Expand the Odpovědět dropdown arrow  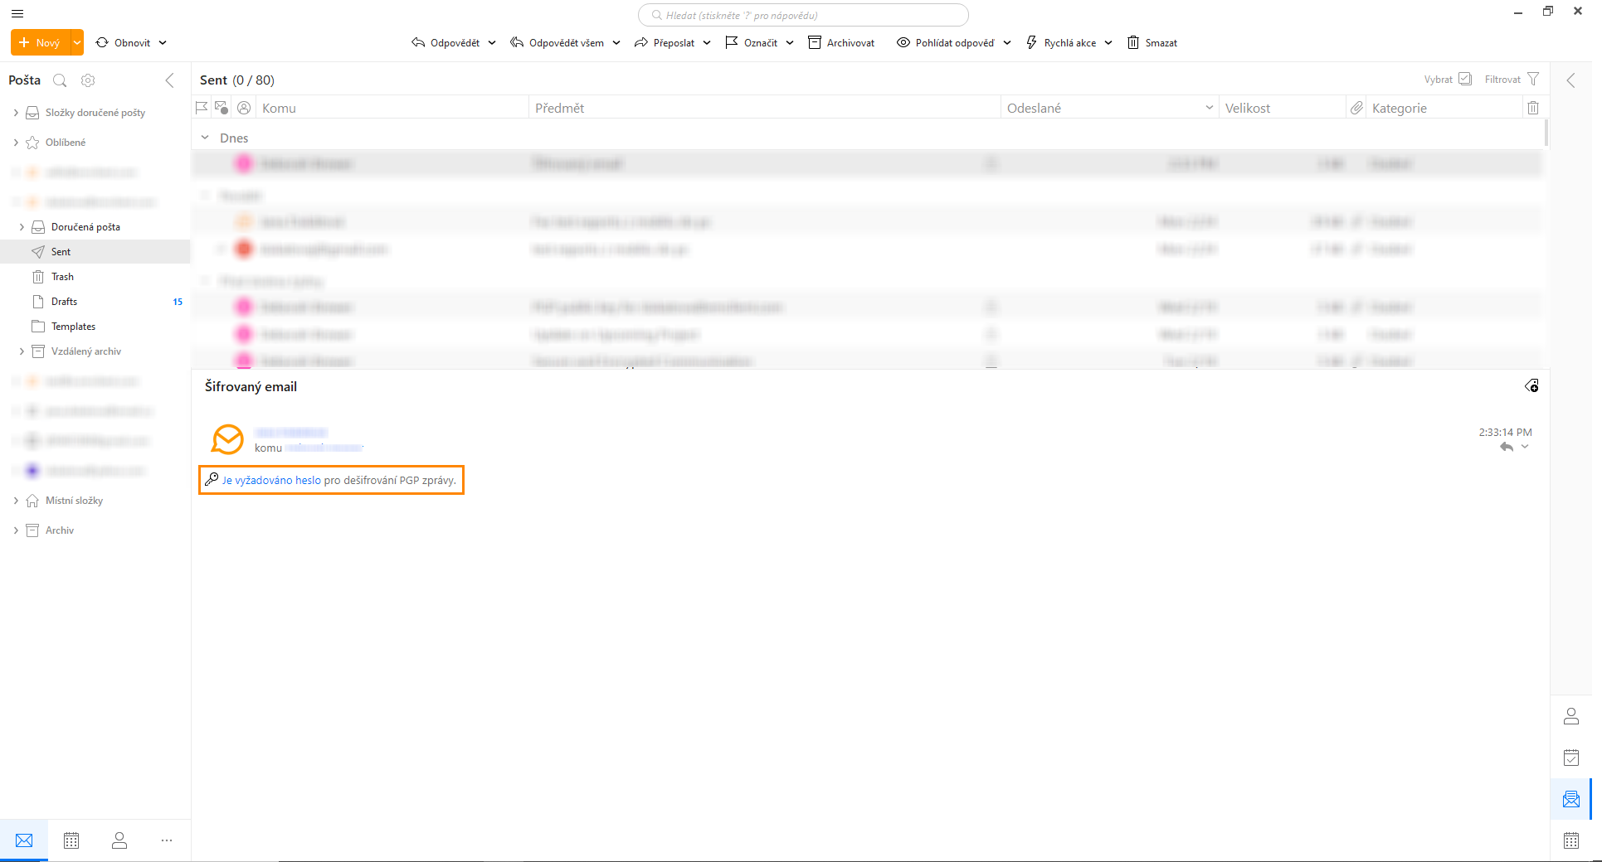point(492,43)
